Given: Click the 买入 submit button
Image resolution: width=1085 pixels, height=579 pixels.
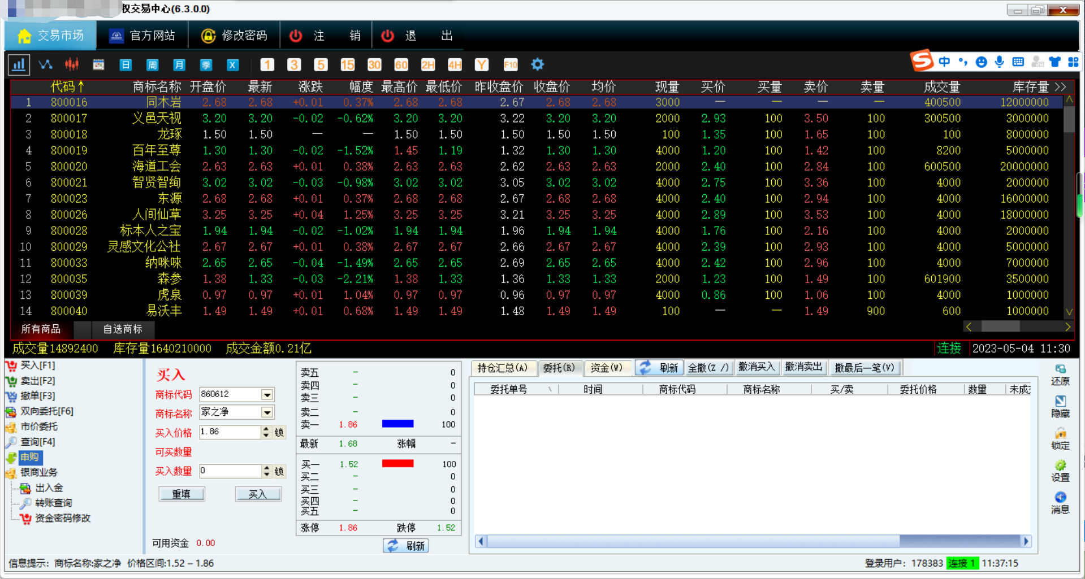Looking at the screenshot, I should 258,494.
